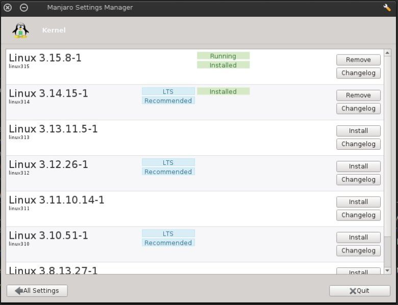Install the Linux 3.11.10.14-1 kernel
The width and height of the screenshot is (398, 305).
pyautogui.click(x=358, y=202)
